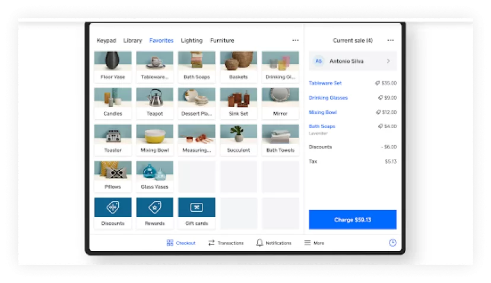Select the Lighting category tab
Screen dimensions: 491x283
click(x=192, y=40)
